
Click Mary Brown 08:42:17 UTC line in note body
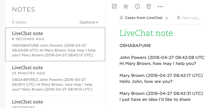pos(161,75)
